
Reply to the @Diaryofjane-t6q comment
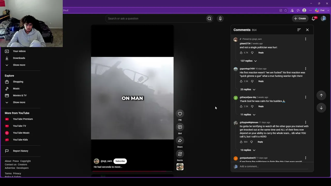point(261,106)
